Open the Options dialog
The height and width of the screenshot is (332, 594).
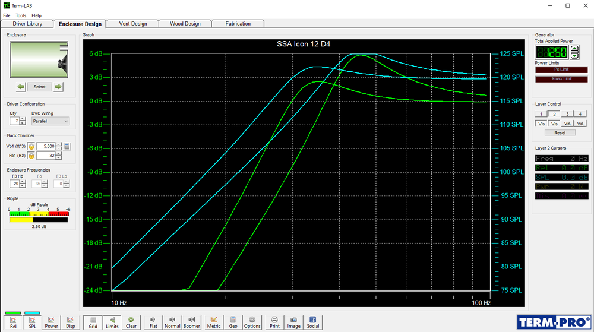[x=252, y=322]
